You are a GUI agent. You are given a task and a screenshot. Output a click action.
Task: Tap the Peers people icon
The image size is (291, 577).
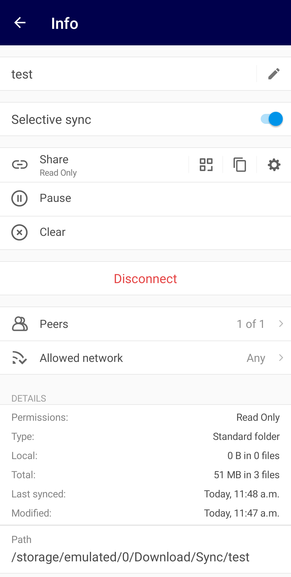point(20,324)
